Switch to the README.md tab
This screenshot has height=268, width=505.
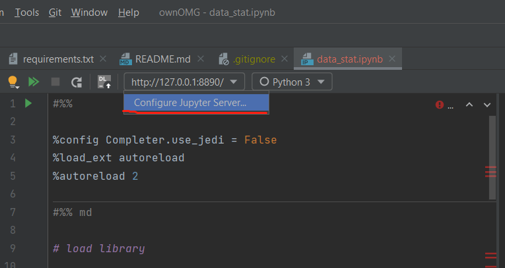tap(162, 59)
